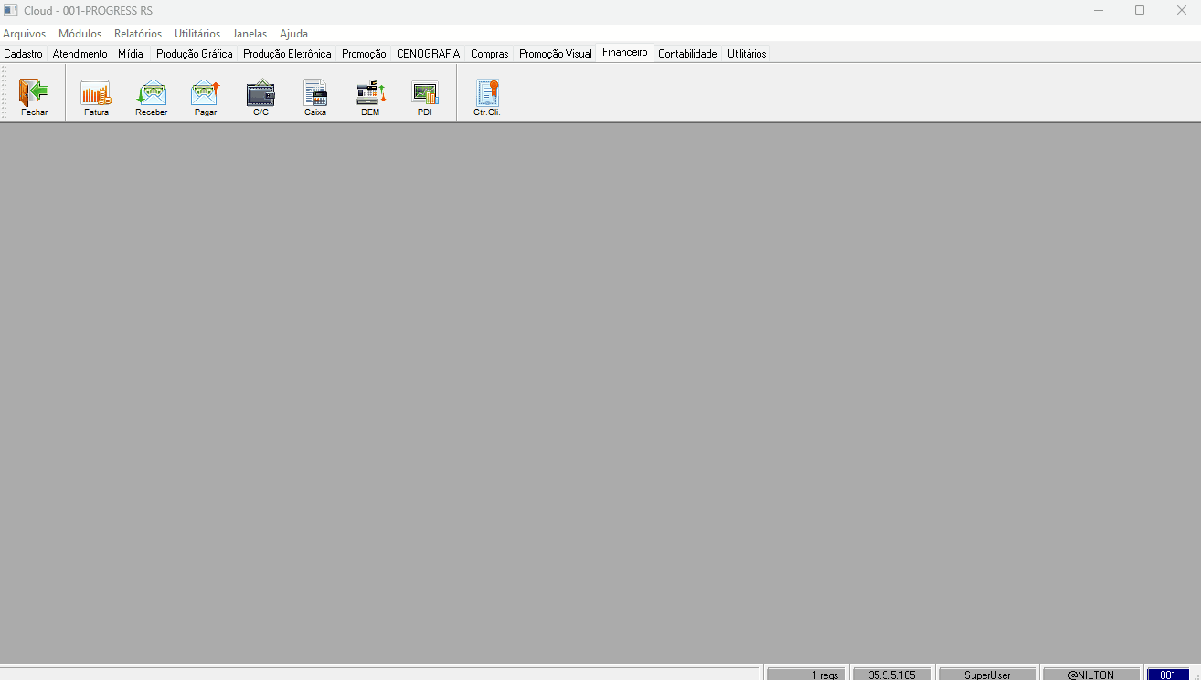1201x680 pixels.
Task: Open the PDI chart icon
Action: click(425, 93)
